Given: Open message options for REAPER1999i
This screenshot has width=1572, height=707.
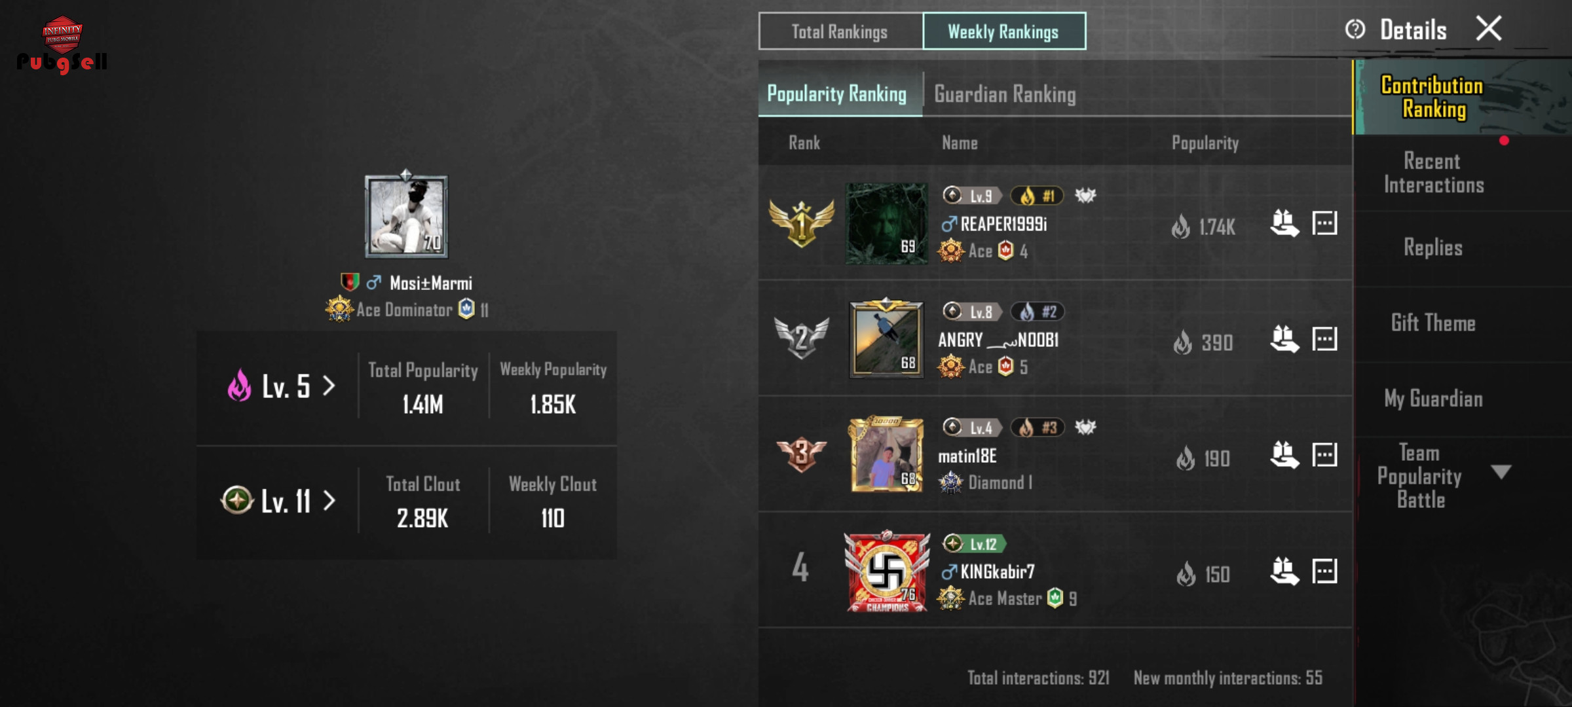Looking at the screenshot, I should [1324, 223].
